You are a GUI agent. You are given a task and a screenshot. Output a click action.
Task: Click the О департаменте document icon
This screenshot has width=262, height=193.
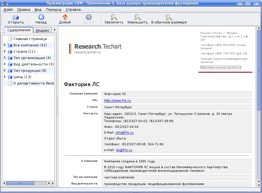tap(10, 83)
